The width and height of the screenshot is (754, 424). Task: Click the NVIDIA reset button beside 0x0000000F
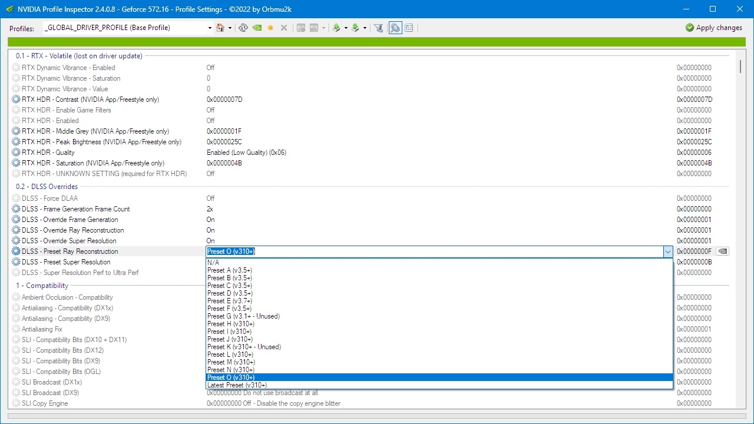point(723,251)
